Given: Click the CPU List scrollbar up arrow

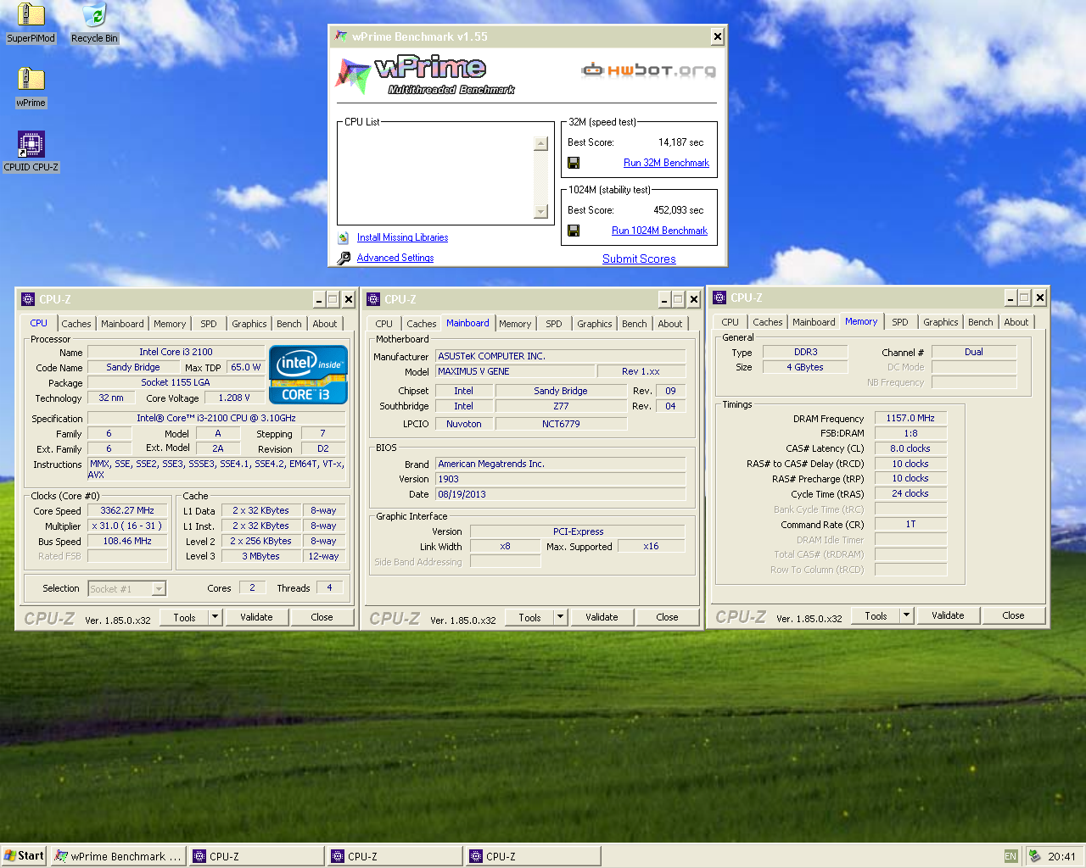Looking at the screenshot, I should coord(541,143).
